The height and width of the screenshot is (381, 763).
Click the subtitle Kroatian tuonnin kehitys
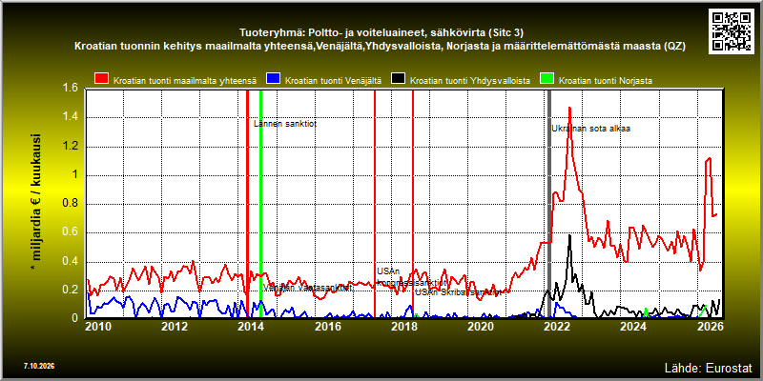pos(380,47)
